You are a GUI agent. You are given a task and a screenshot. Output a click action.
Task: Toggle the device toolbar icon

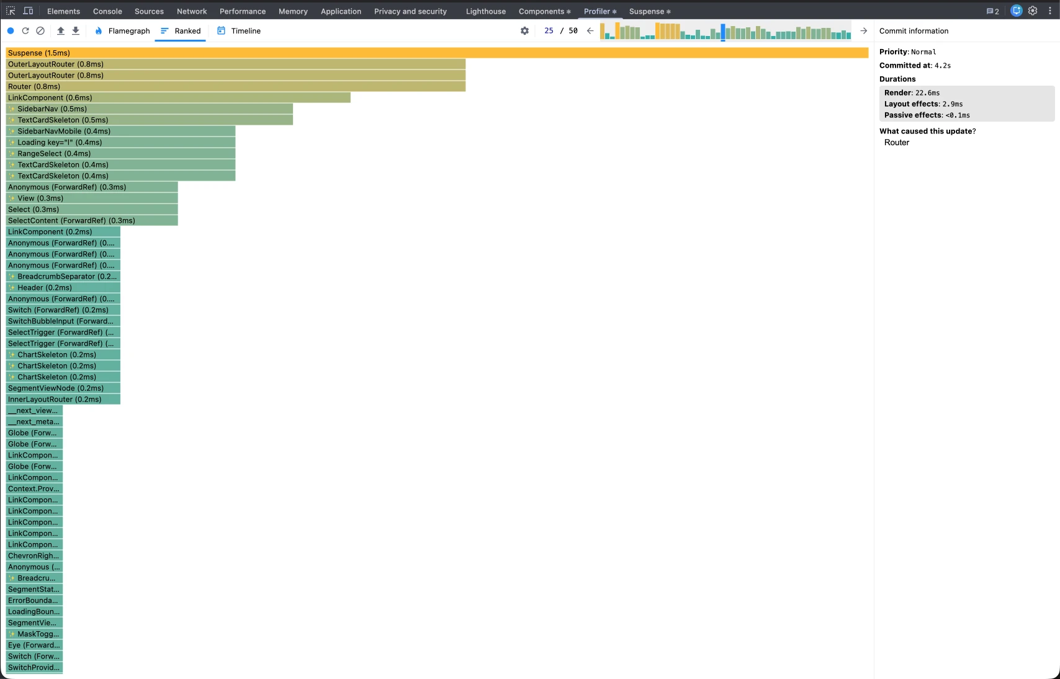pos(28,11)
